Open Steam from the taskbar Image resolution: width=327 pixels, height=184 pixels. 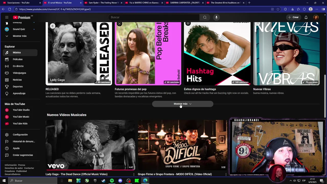coord(103,181)
